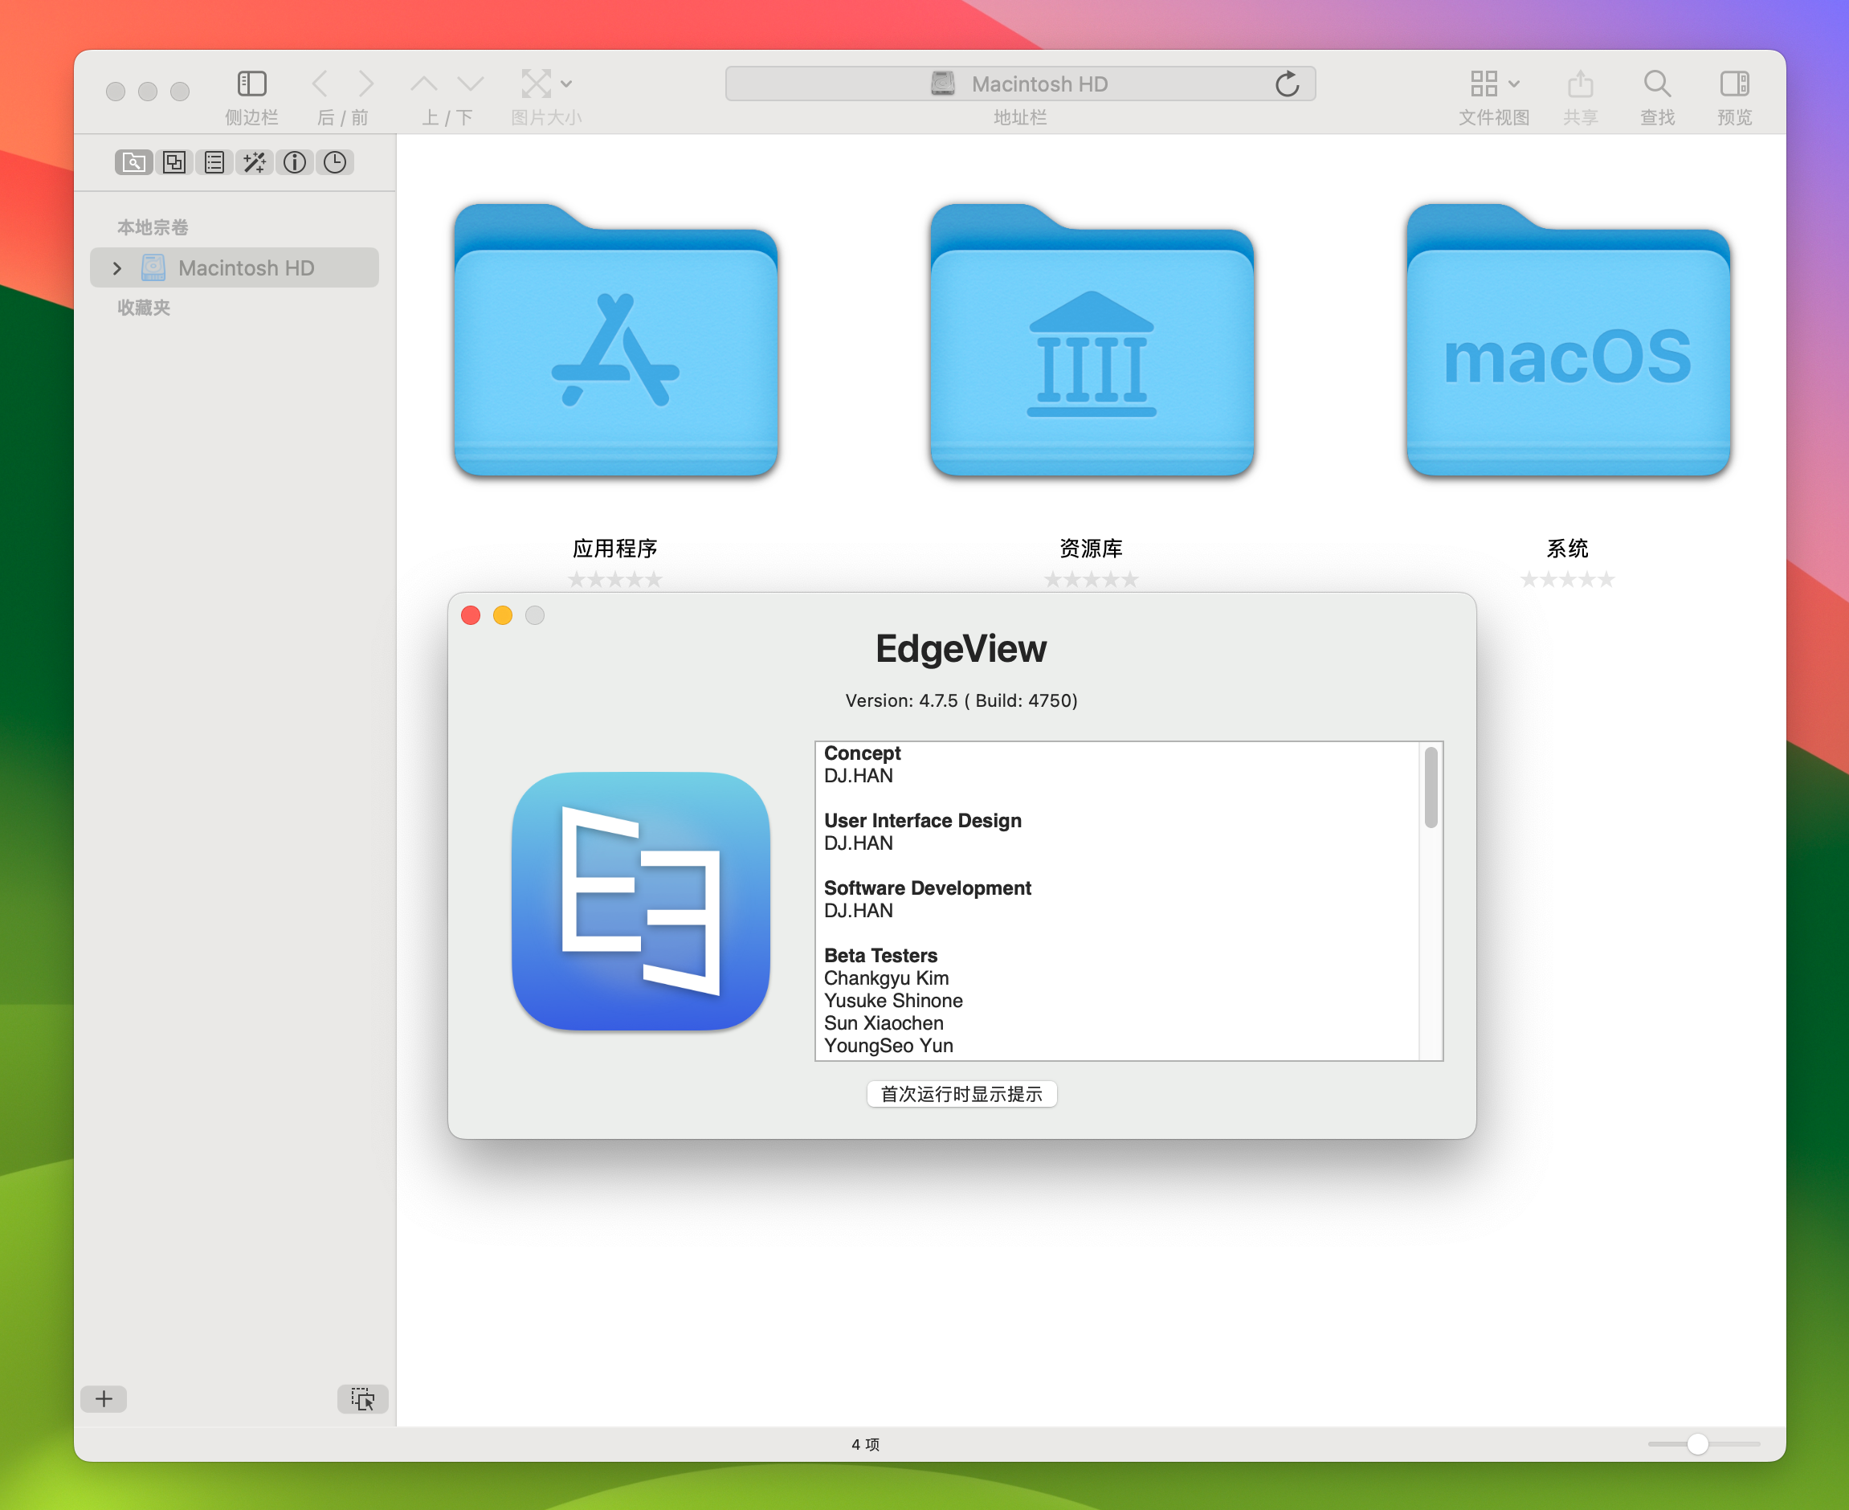The height and width of the screenshot is (1510, 1849).
Task: Rate 资源库 with the stars
Action: (x=1091, y=579)
